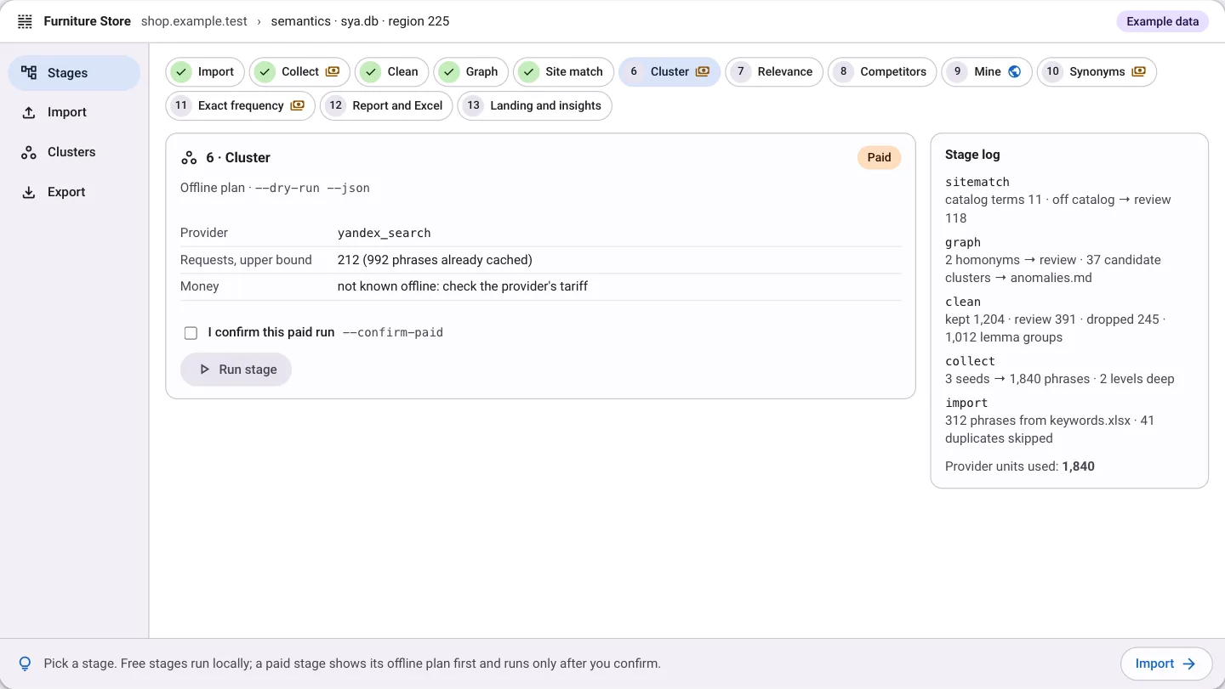Tick the confirm this paid run checkbox
This screenshot has width=1225, height=689.
191,333
